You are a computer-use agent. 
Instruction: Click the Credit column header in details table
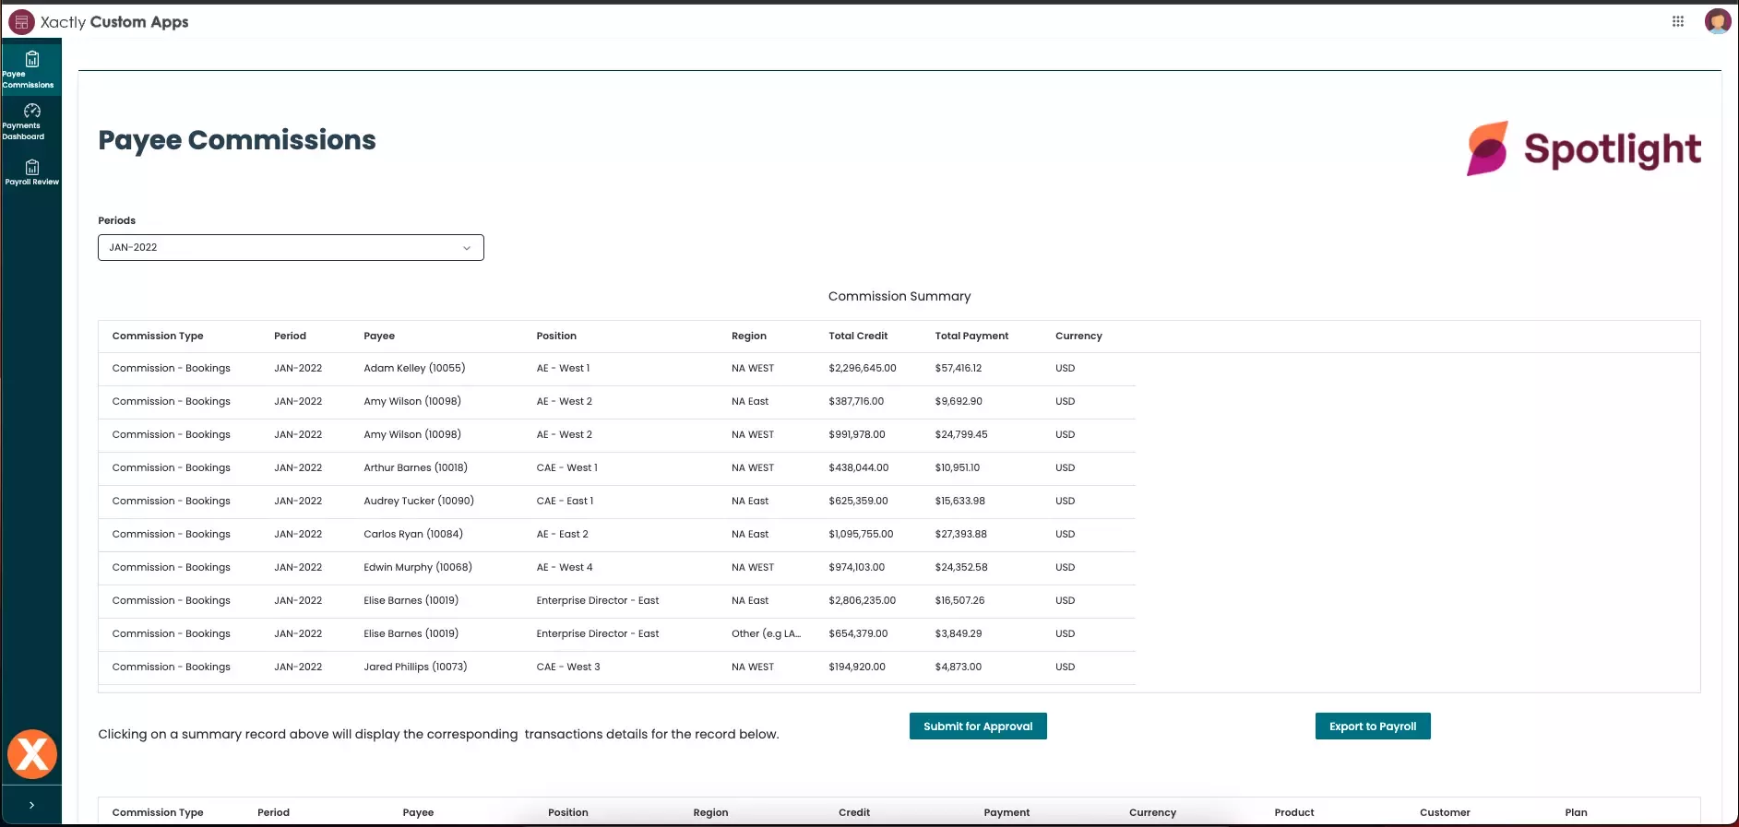(854, 812)
